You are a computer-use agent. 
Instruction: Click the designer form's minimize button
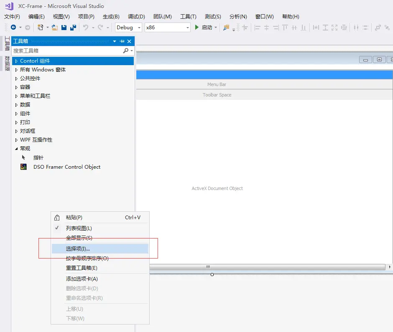tap(365, 60)
